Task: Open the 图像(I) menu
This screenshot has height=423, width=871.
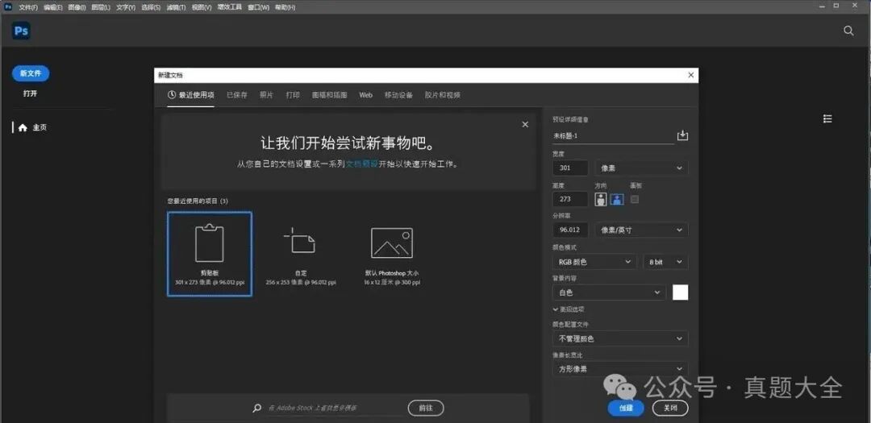Action: point(76,8)
